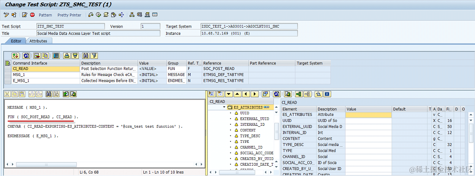Click the ENDMESSAGE ( E_MSG_1 ) code line

click(x=33, y=136)
